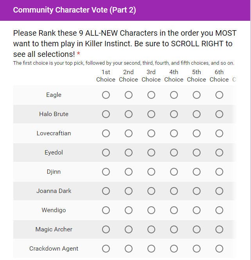
Task: Rank Eagle as 6th Choice
Action: [x=219, y=95]
